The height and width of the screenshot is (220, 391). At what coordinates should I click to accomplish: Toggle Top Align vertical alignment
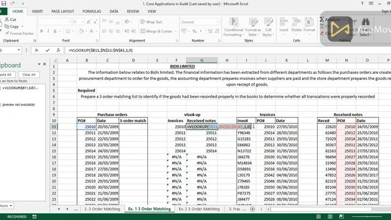click(104, 22)
